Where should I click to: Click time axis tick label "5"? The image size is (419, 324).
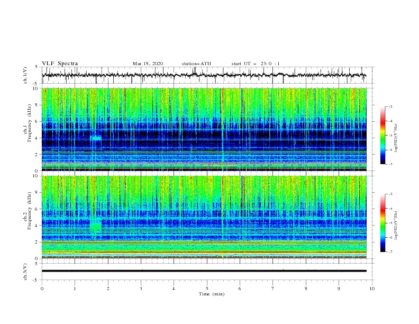pyautogui.click(x=207, y=289)
